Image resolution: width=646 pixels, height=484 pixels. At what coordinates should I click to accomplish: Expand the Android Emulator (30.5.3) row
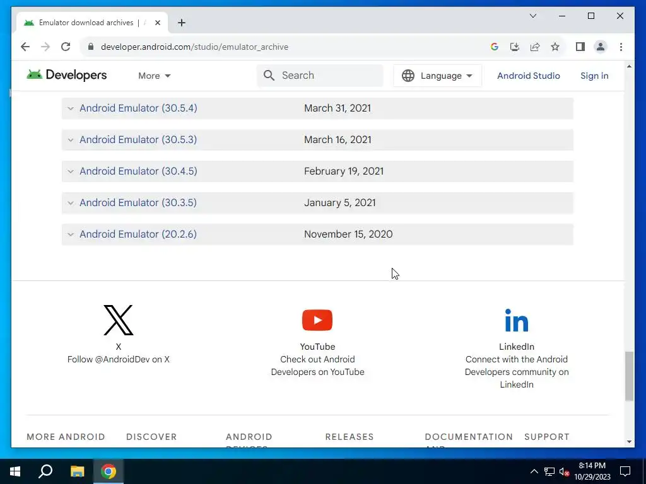point(71,140)
